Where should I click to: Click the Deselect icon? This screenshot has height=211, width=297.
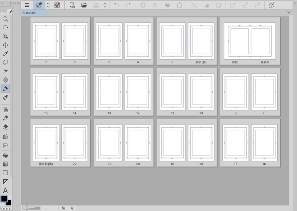coord(194,5)
